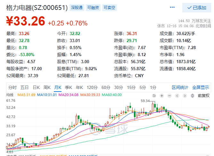This screenshot has height=156, width=214.
Task: Click the chart reset undo icon
Action: [154, 96]
